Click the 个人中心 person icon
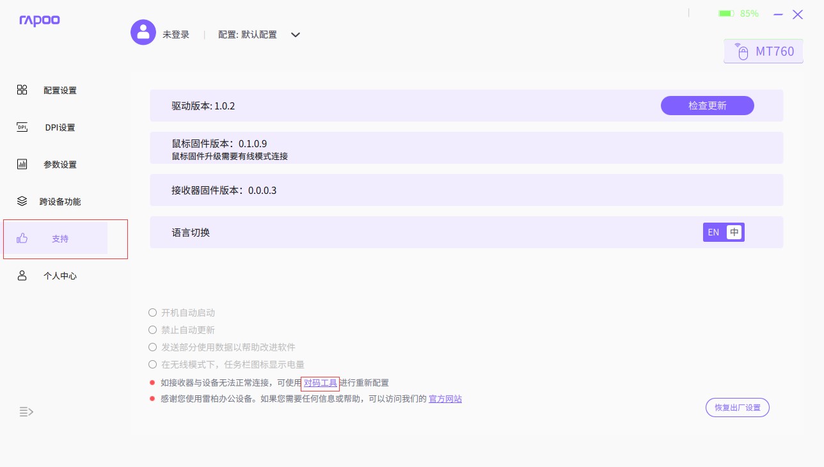 (x=22, y=276)
